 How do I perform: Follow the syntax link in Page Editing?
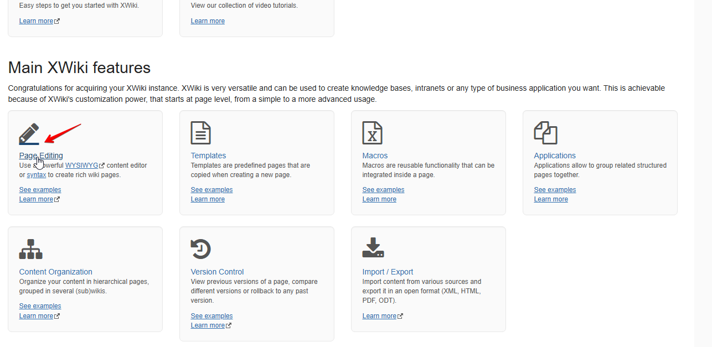tap(37, 175)
